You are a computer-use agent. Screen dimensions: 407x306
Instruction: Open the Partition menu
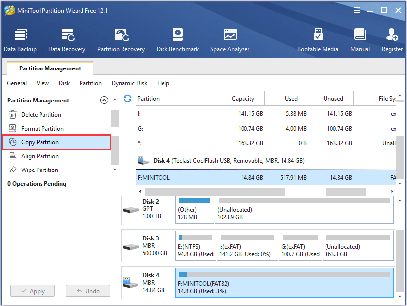(90, 83)
